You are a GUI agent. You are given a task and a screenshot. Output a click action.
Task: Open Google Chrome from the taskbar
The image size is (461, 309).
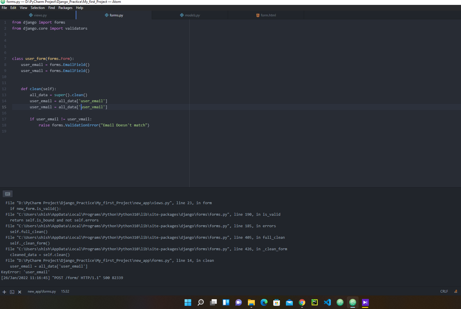click(x=302, y=302)
